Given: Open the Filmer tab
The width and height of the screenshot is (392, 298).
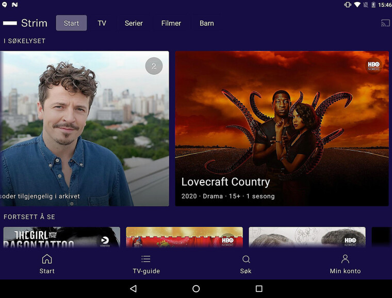Looking at the screenshot, I should (x=171, y=23).
